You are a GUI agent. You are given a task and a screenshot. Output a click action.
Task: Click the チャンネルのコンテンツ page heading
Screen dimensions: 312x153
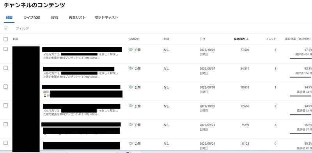click(x=34, y=5)
